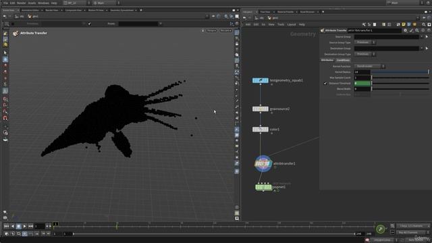Click the scene view back arrow
432x243 pixels.
pyautogui.click(x=5, y=16)
